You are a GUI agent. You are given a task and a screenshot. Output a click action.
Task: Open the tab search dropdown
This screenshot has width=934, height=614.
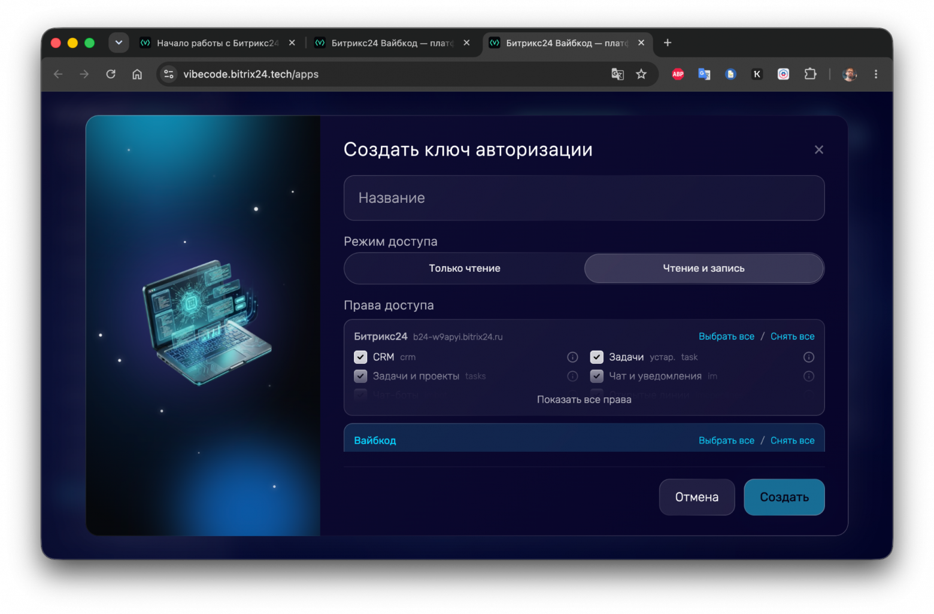119,42
